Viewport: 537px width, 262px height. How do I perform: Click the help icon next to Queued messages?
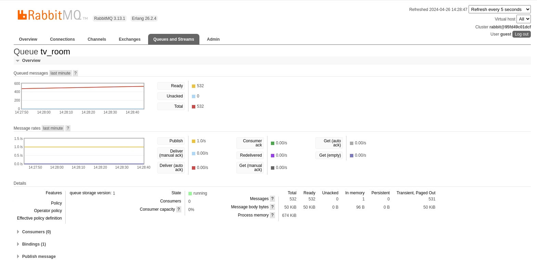pos(76,73)
